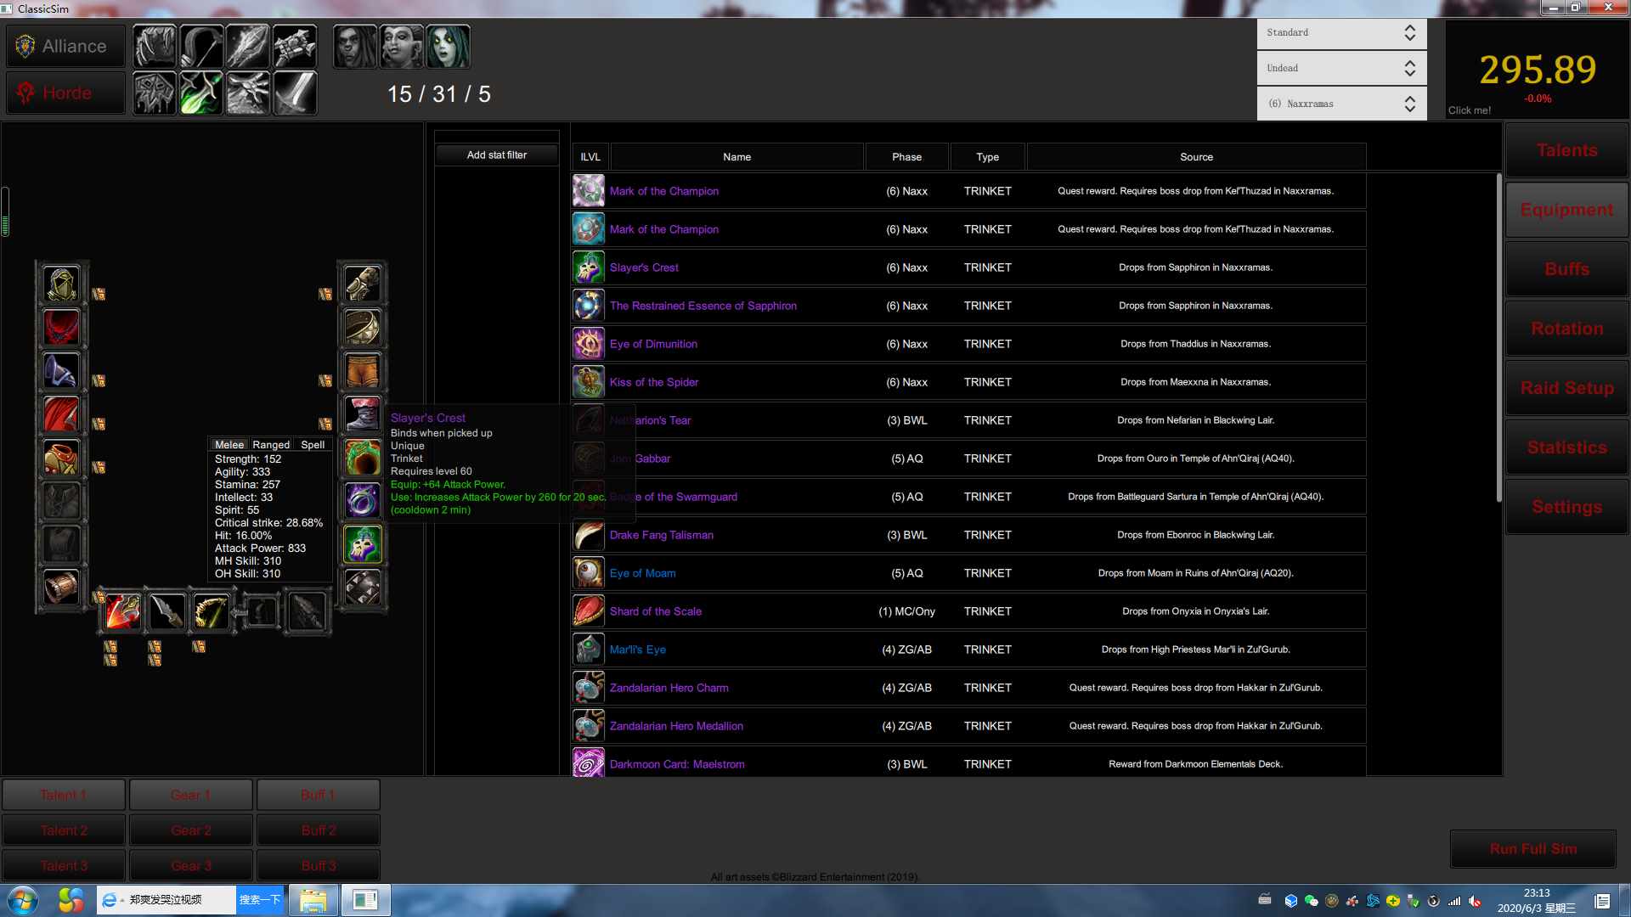Click the Buffs panel icon
The height and width of the screenshot is (917, 1631).
click(1566, 268)
